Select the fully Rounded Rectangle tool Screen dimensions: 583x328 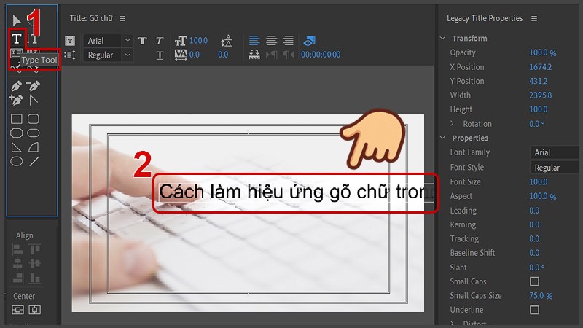(34, 133)
